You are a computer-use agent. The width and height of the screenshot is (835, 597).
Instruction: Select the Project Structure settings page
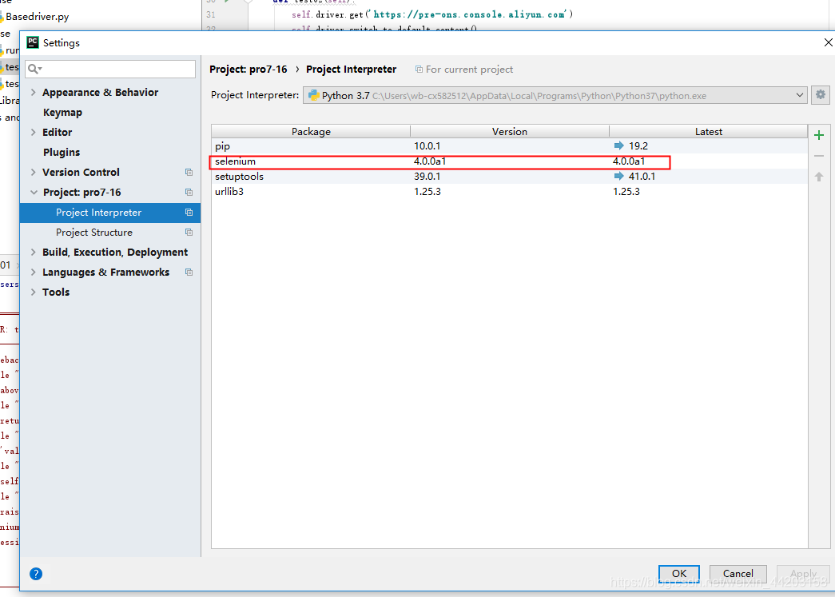[x=93, y=232]
